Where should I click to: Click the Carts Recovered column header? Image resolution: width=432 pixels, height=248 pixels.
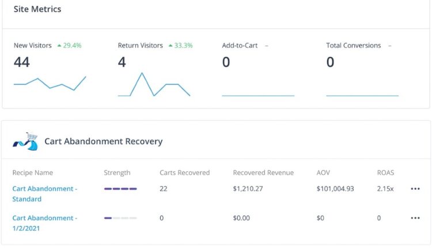coord(184,172)
